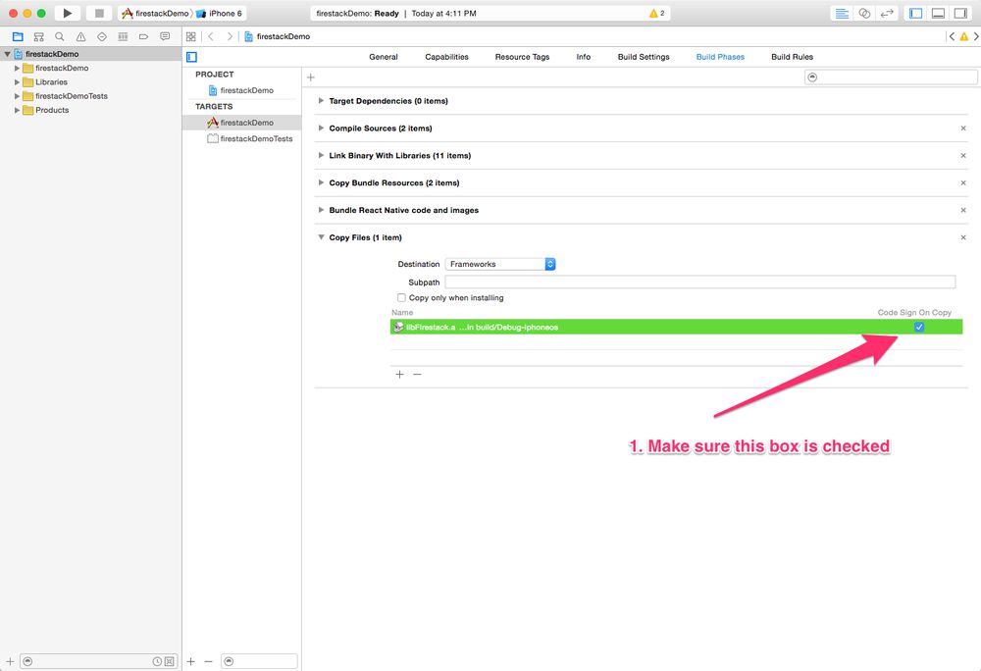Filter navigator by source control status
The height and width of the screenshot is (671, 981).
pyautogui.click(x=169, y=661)
